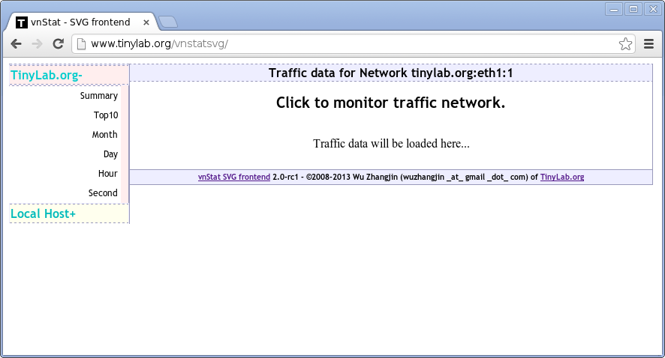Follow the TinyLab.org footer link
This screenshot has height=358, width=665.
click(561, 178)
